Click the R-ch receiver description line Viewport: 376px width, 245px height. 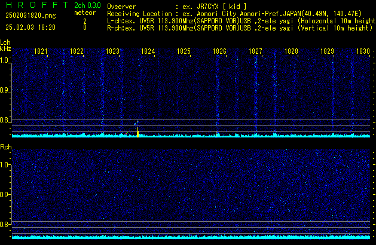click(240, 28)
